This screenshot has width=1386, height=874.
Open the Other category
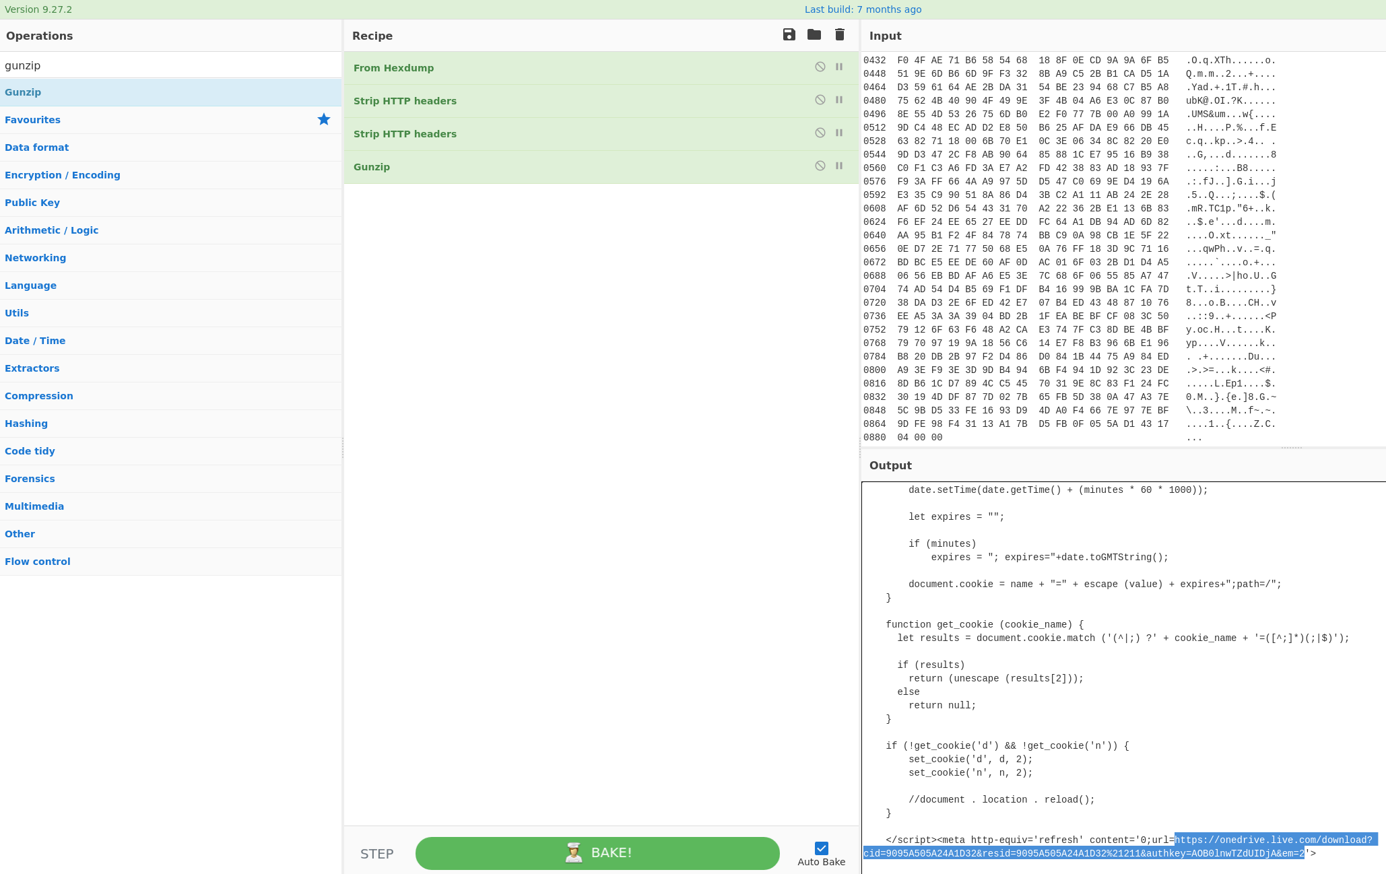tap(170, 534)
